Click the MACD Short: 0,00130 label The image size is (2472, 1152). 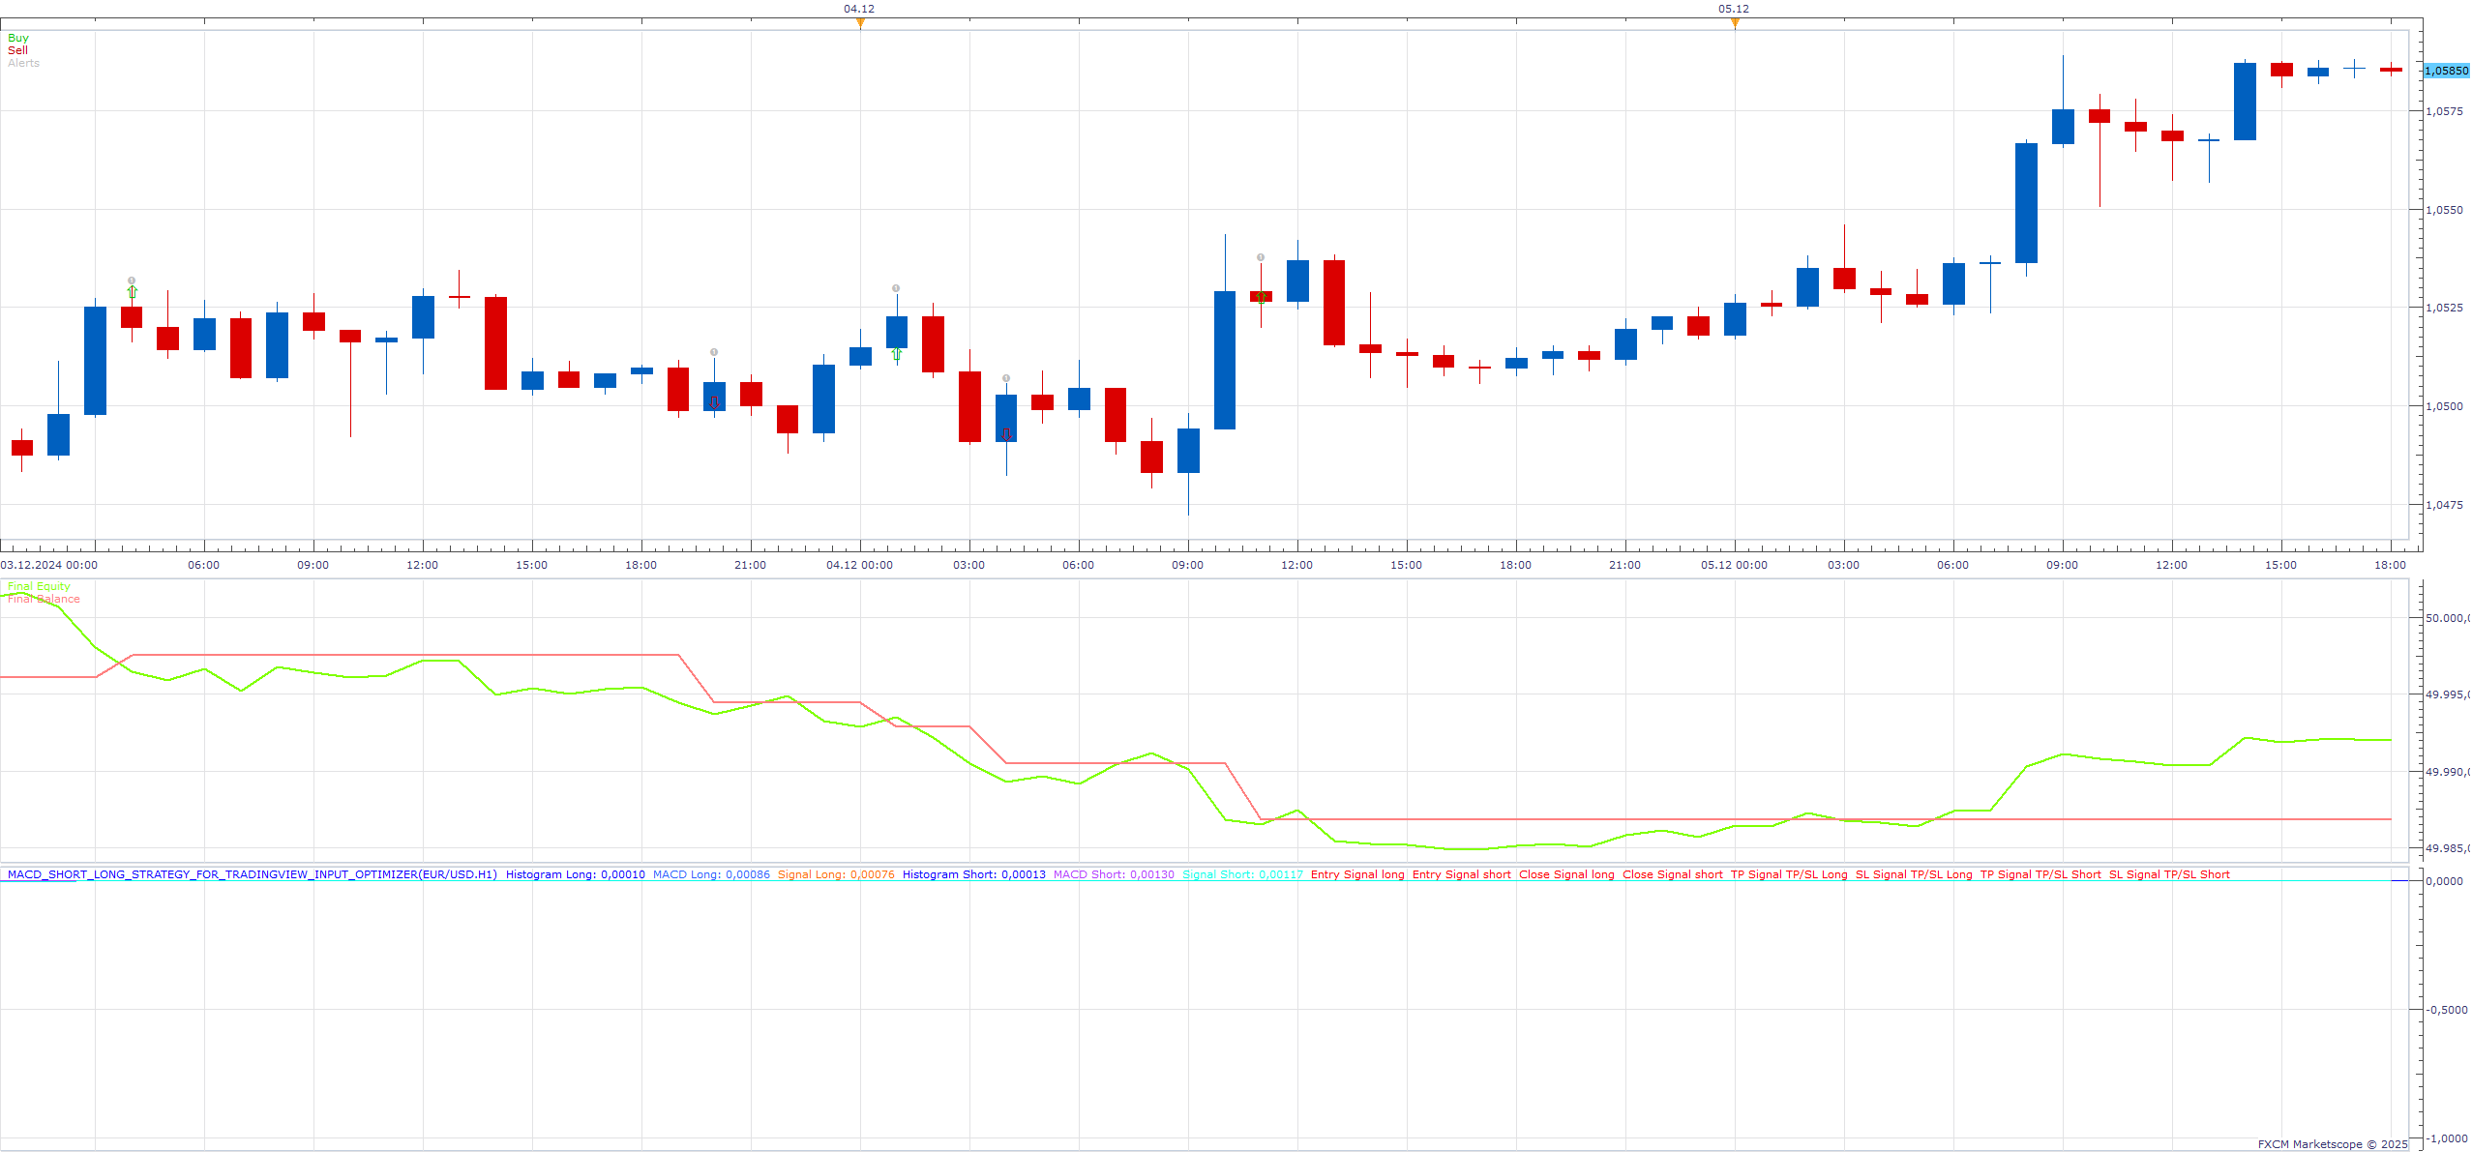click(1114, 874)
